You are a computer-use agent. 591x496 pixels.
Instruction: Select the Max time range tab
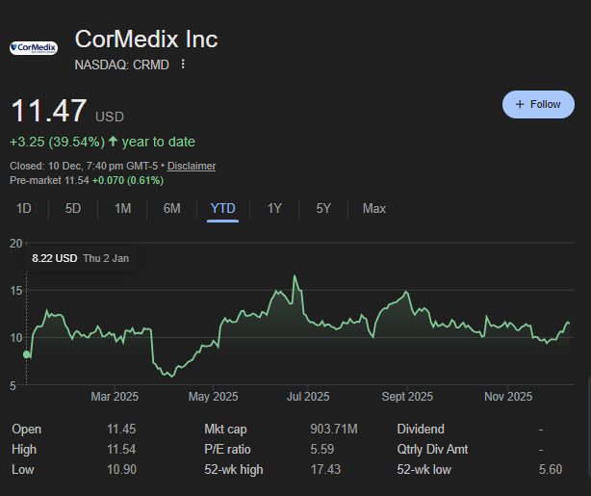pyautogui.click(x=374, y=209)
